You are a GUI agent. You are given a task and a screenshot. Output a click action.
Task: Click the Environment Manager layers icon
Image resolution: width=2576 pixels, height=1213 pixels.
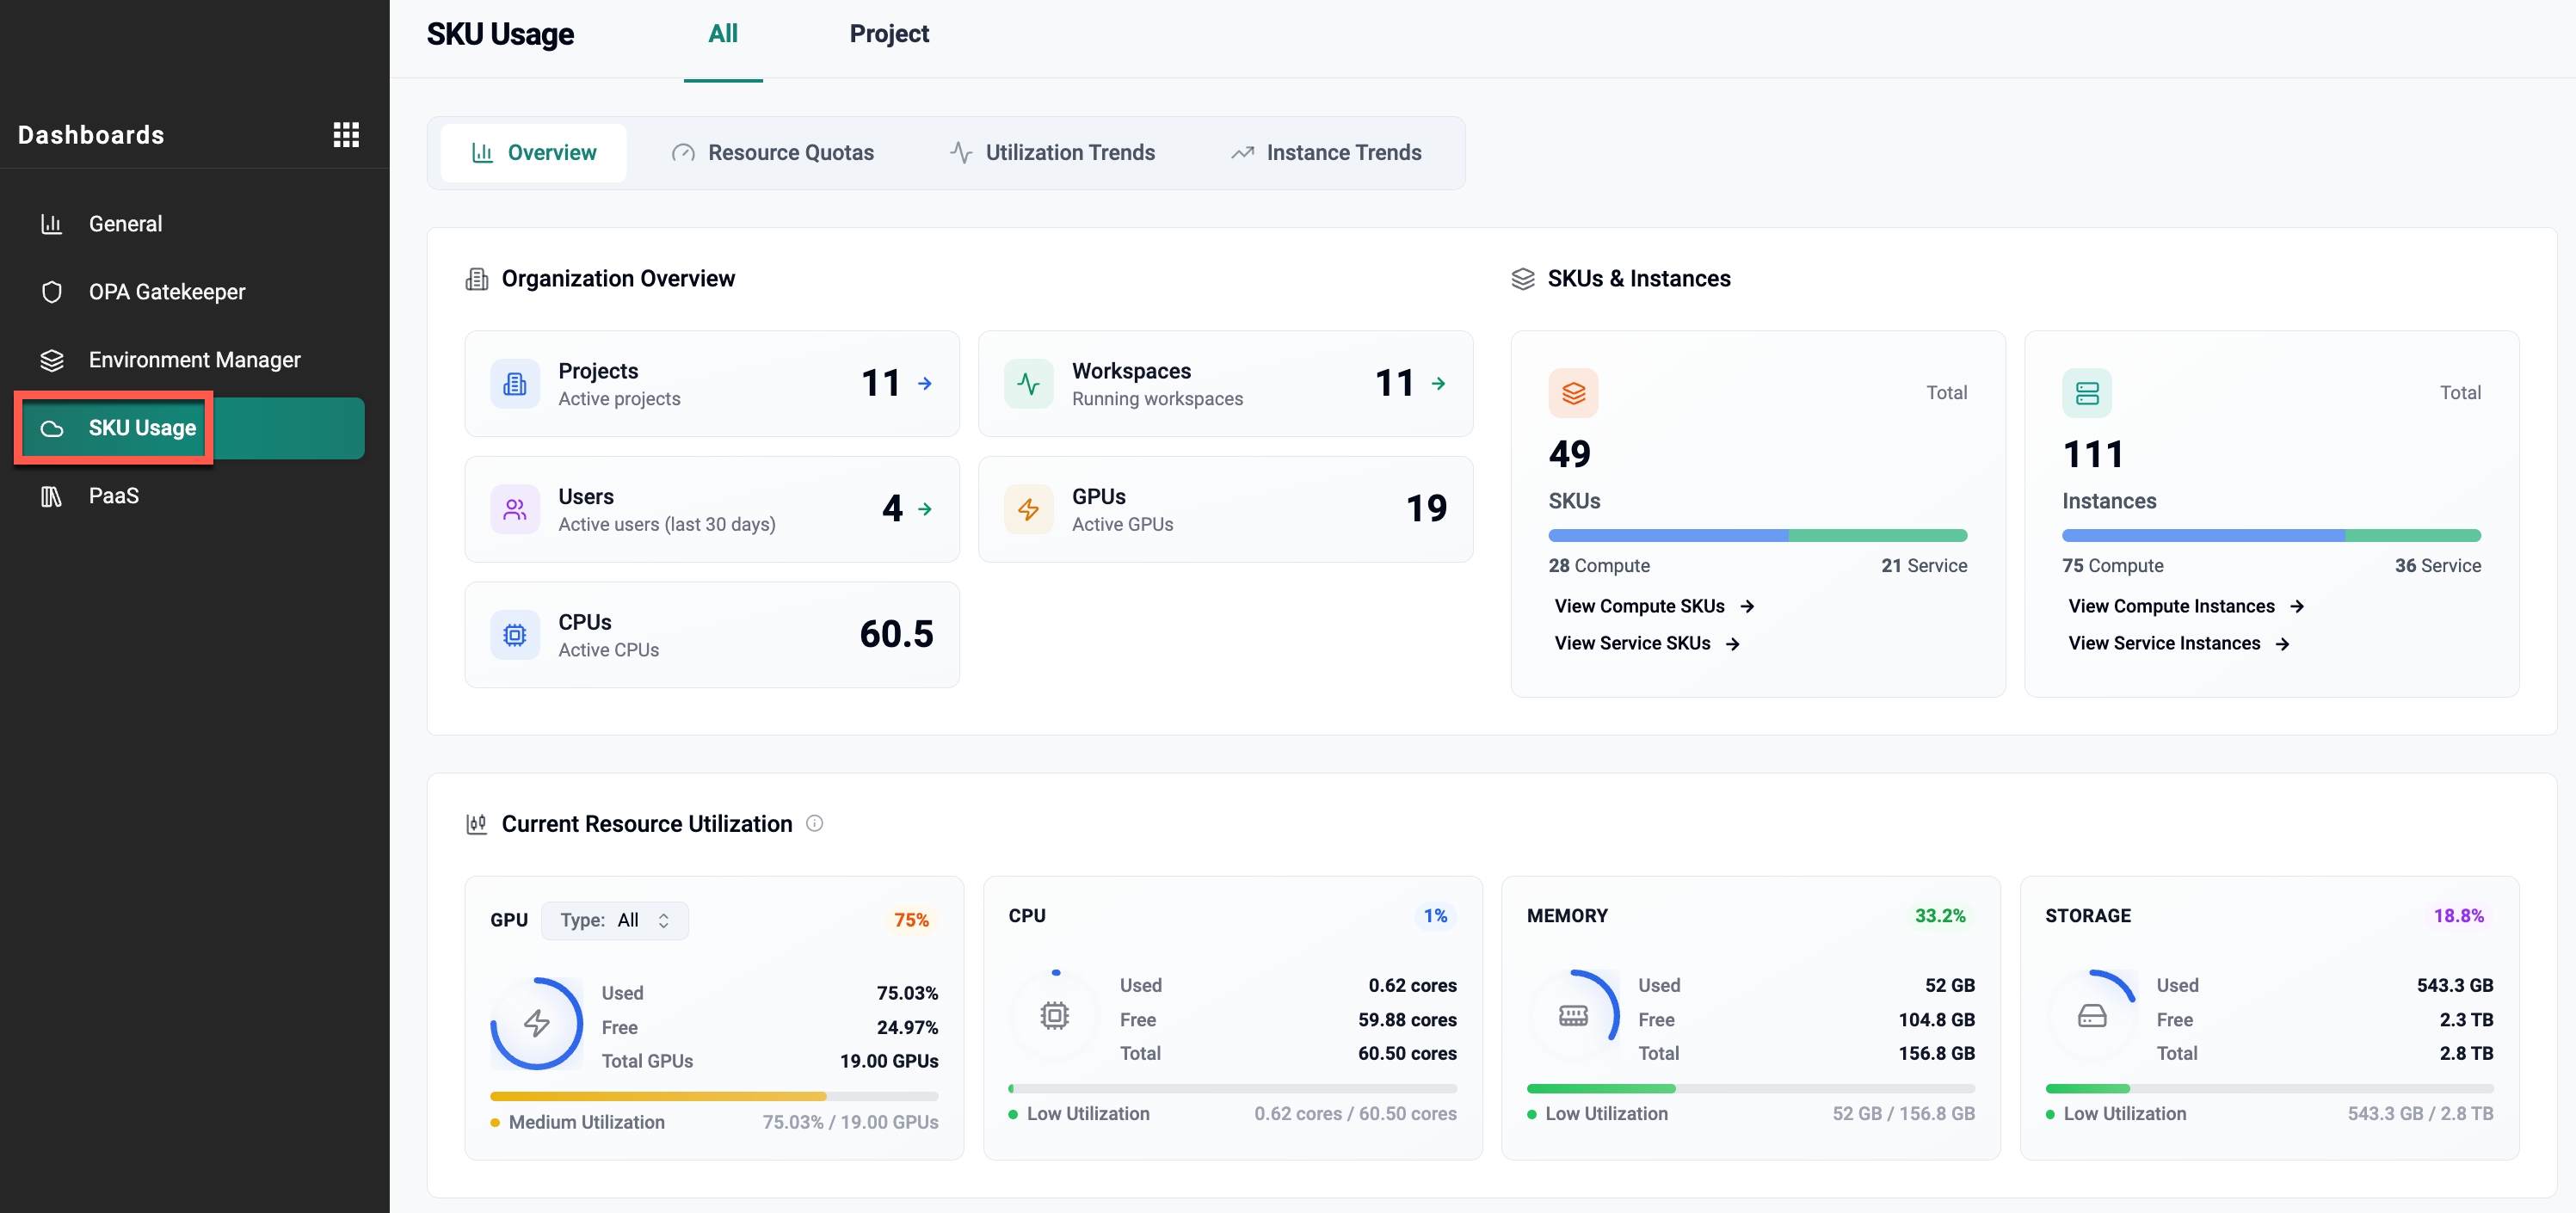click(51, 360)
